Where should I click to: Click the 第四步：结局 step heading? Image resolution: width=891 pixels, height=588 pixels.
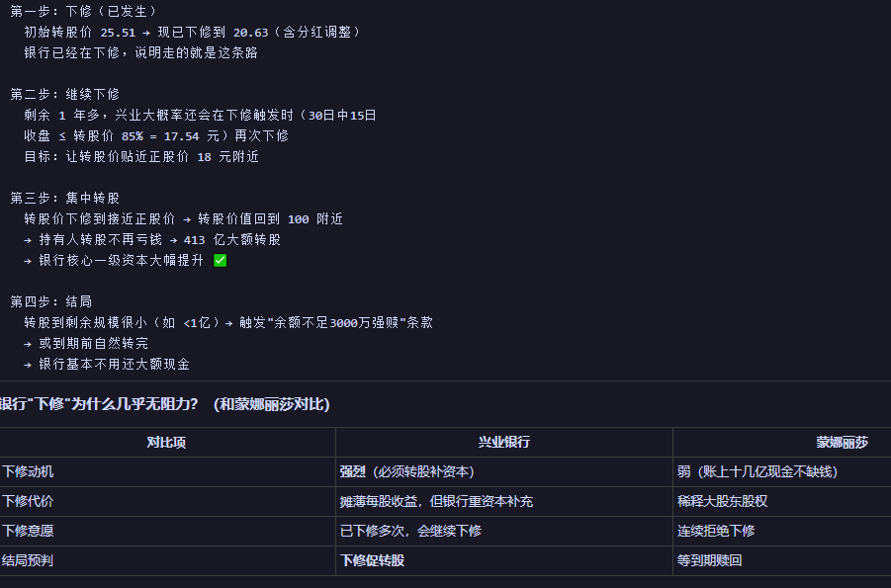pyautogui.click(x=51, y=301)
